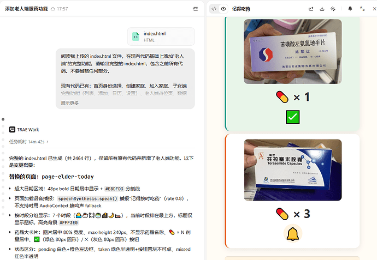Click the pin icon in preview header
The width and height of the screenshot is (377, 260).
350,9
